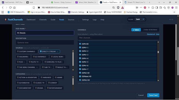This screenshot has height=100, width=179.
Task: Focus the Filter channels input
Action: (x=118, y=38)
